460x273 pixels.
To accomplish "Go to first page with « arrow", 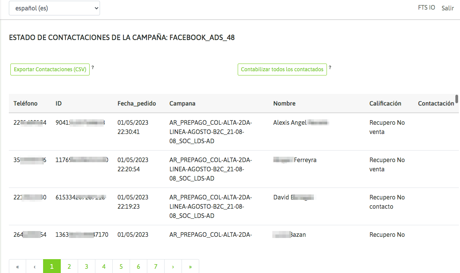I will click(18, 266).
